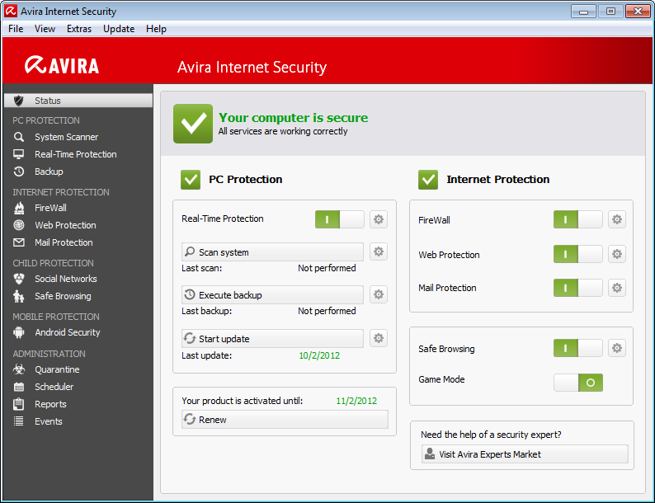Click the Mail Protection gear icon
The image size is (655, 503).
[x=616, y=288]
